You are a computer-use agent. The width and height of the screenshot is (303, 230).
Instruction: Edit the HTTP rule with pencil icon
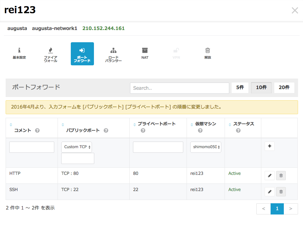tap(270, 176)
